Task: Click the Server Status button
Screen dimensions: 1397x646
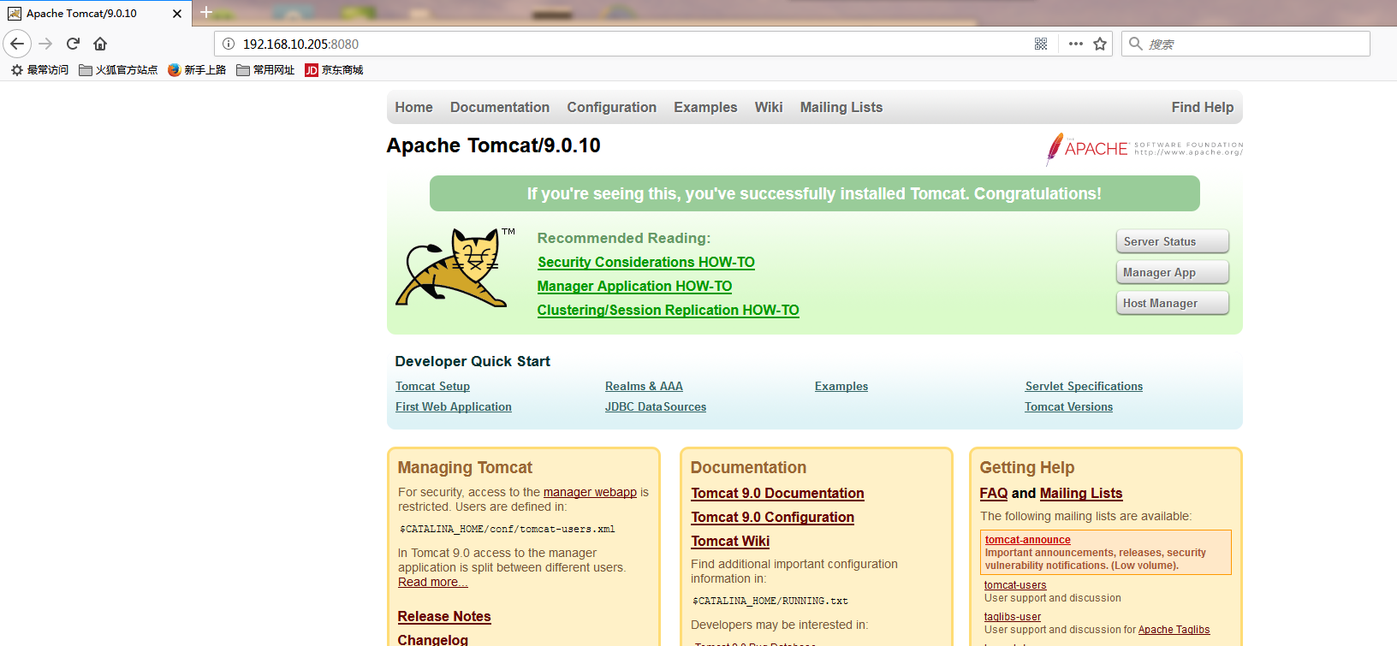Action: [x=1172, y=241]
